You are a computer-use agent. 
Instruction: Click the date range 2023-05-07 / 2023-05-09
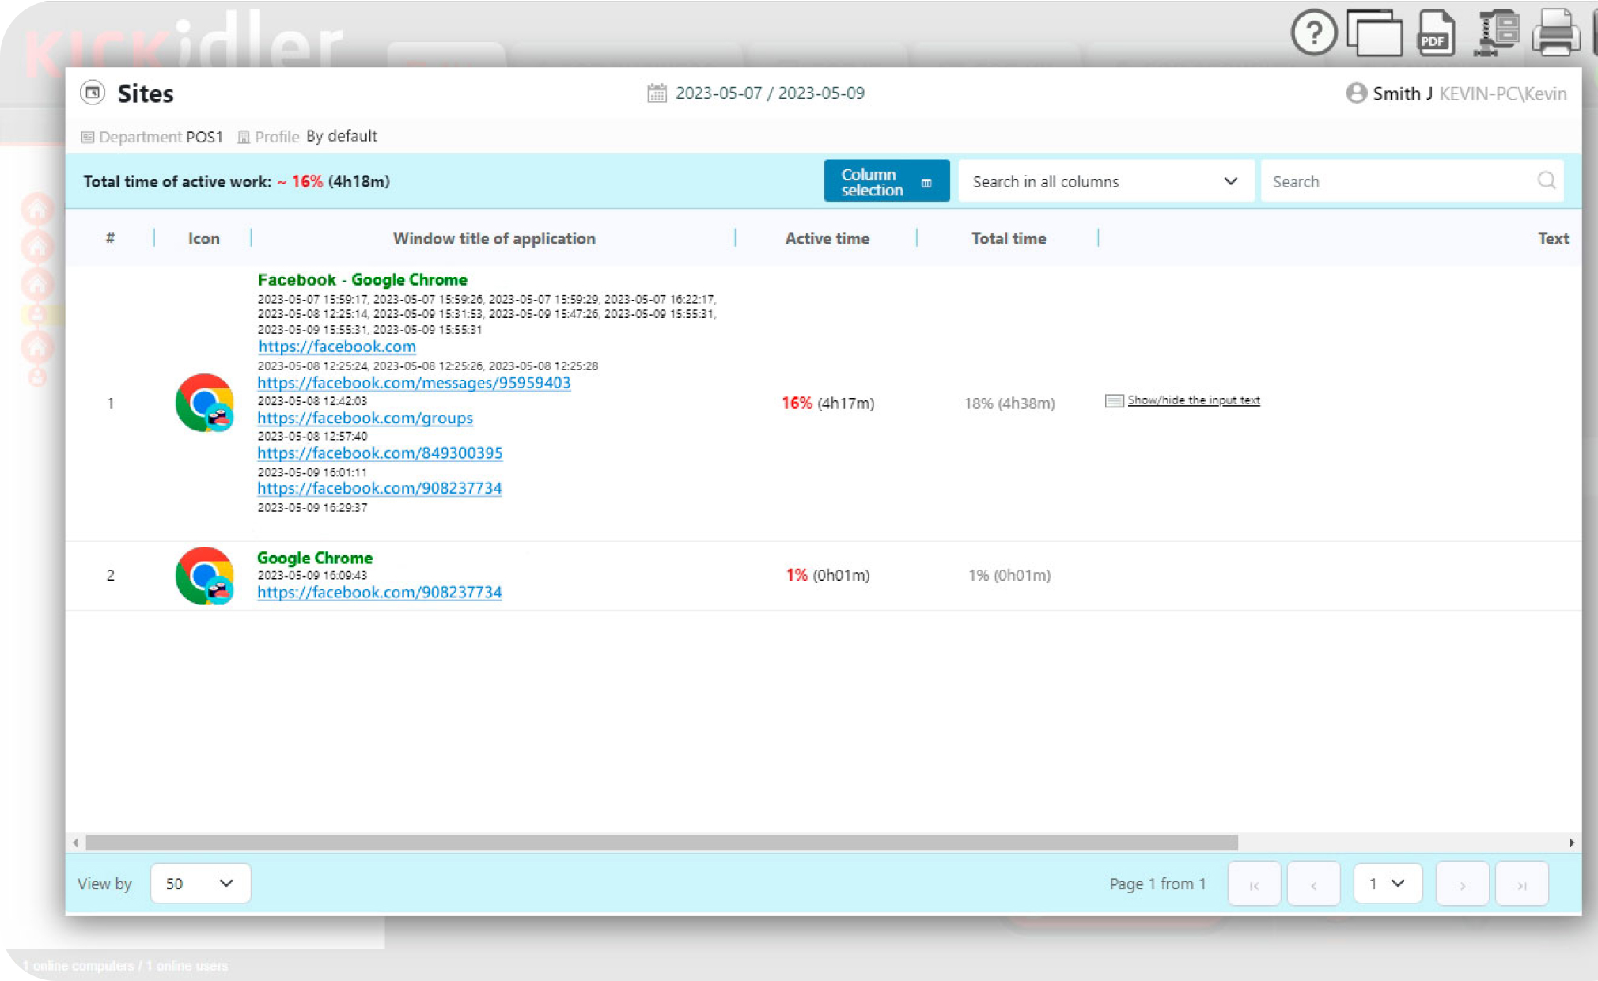pyautogui.click(x=770, y=93)
